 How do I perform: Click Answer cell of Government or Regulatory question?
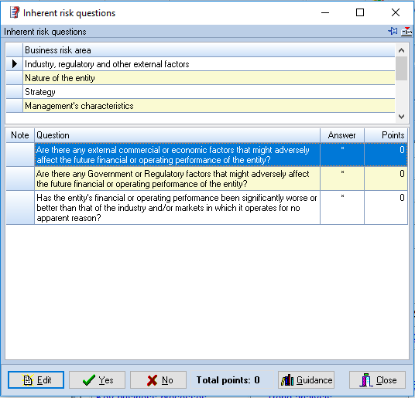[342, 179]
